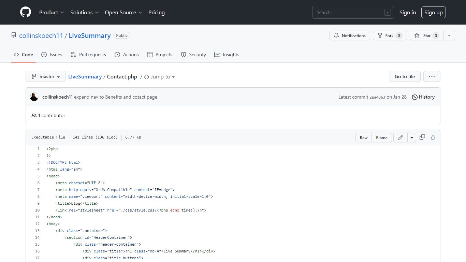View file History
This screenshot has height=262, width=466.
click(x=423, y=97)
